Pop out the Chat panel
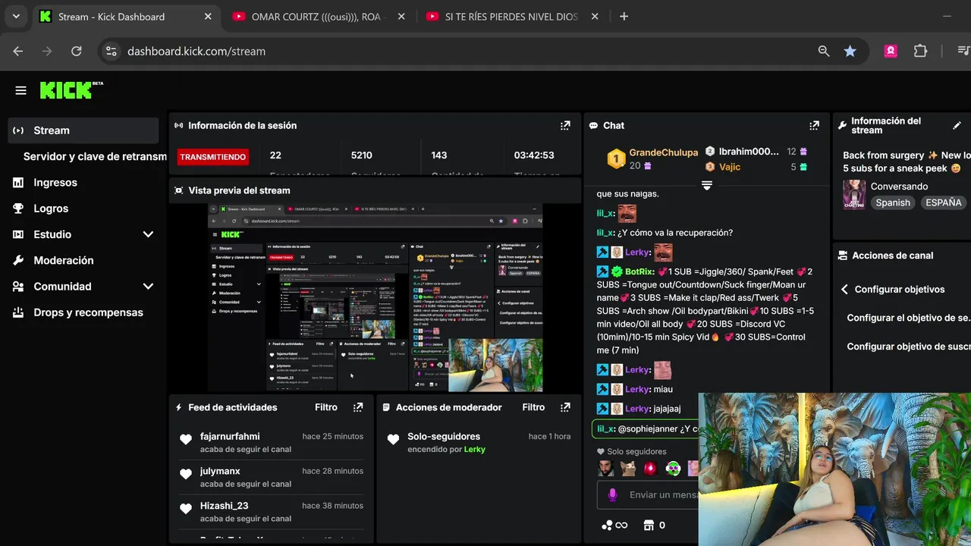This screenshot has height=546, width=971. [814, 126]
